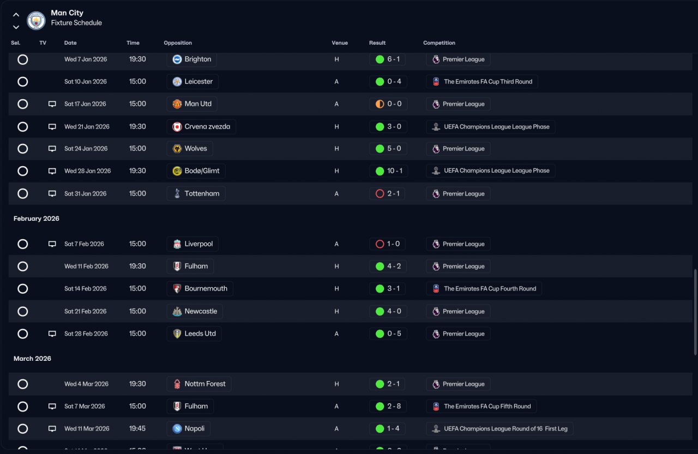Open the Wolves opposition team button
This screenshot has height=454, width=698.
click(190, 149)
